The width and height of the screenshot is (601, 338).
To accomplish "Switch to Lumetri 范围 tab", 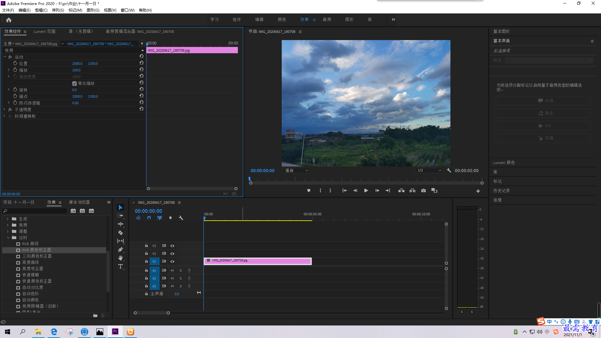I will (x=44, y=32).
